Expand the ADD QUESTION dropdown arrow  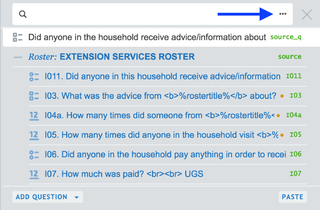pos(76,197)
